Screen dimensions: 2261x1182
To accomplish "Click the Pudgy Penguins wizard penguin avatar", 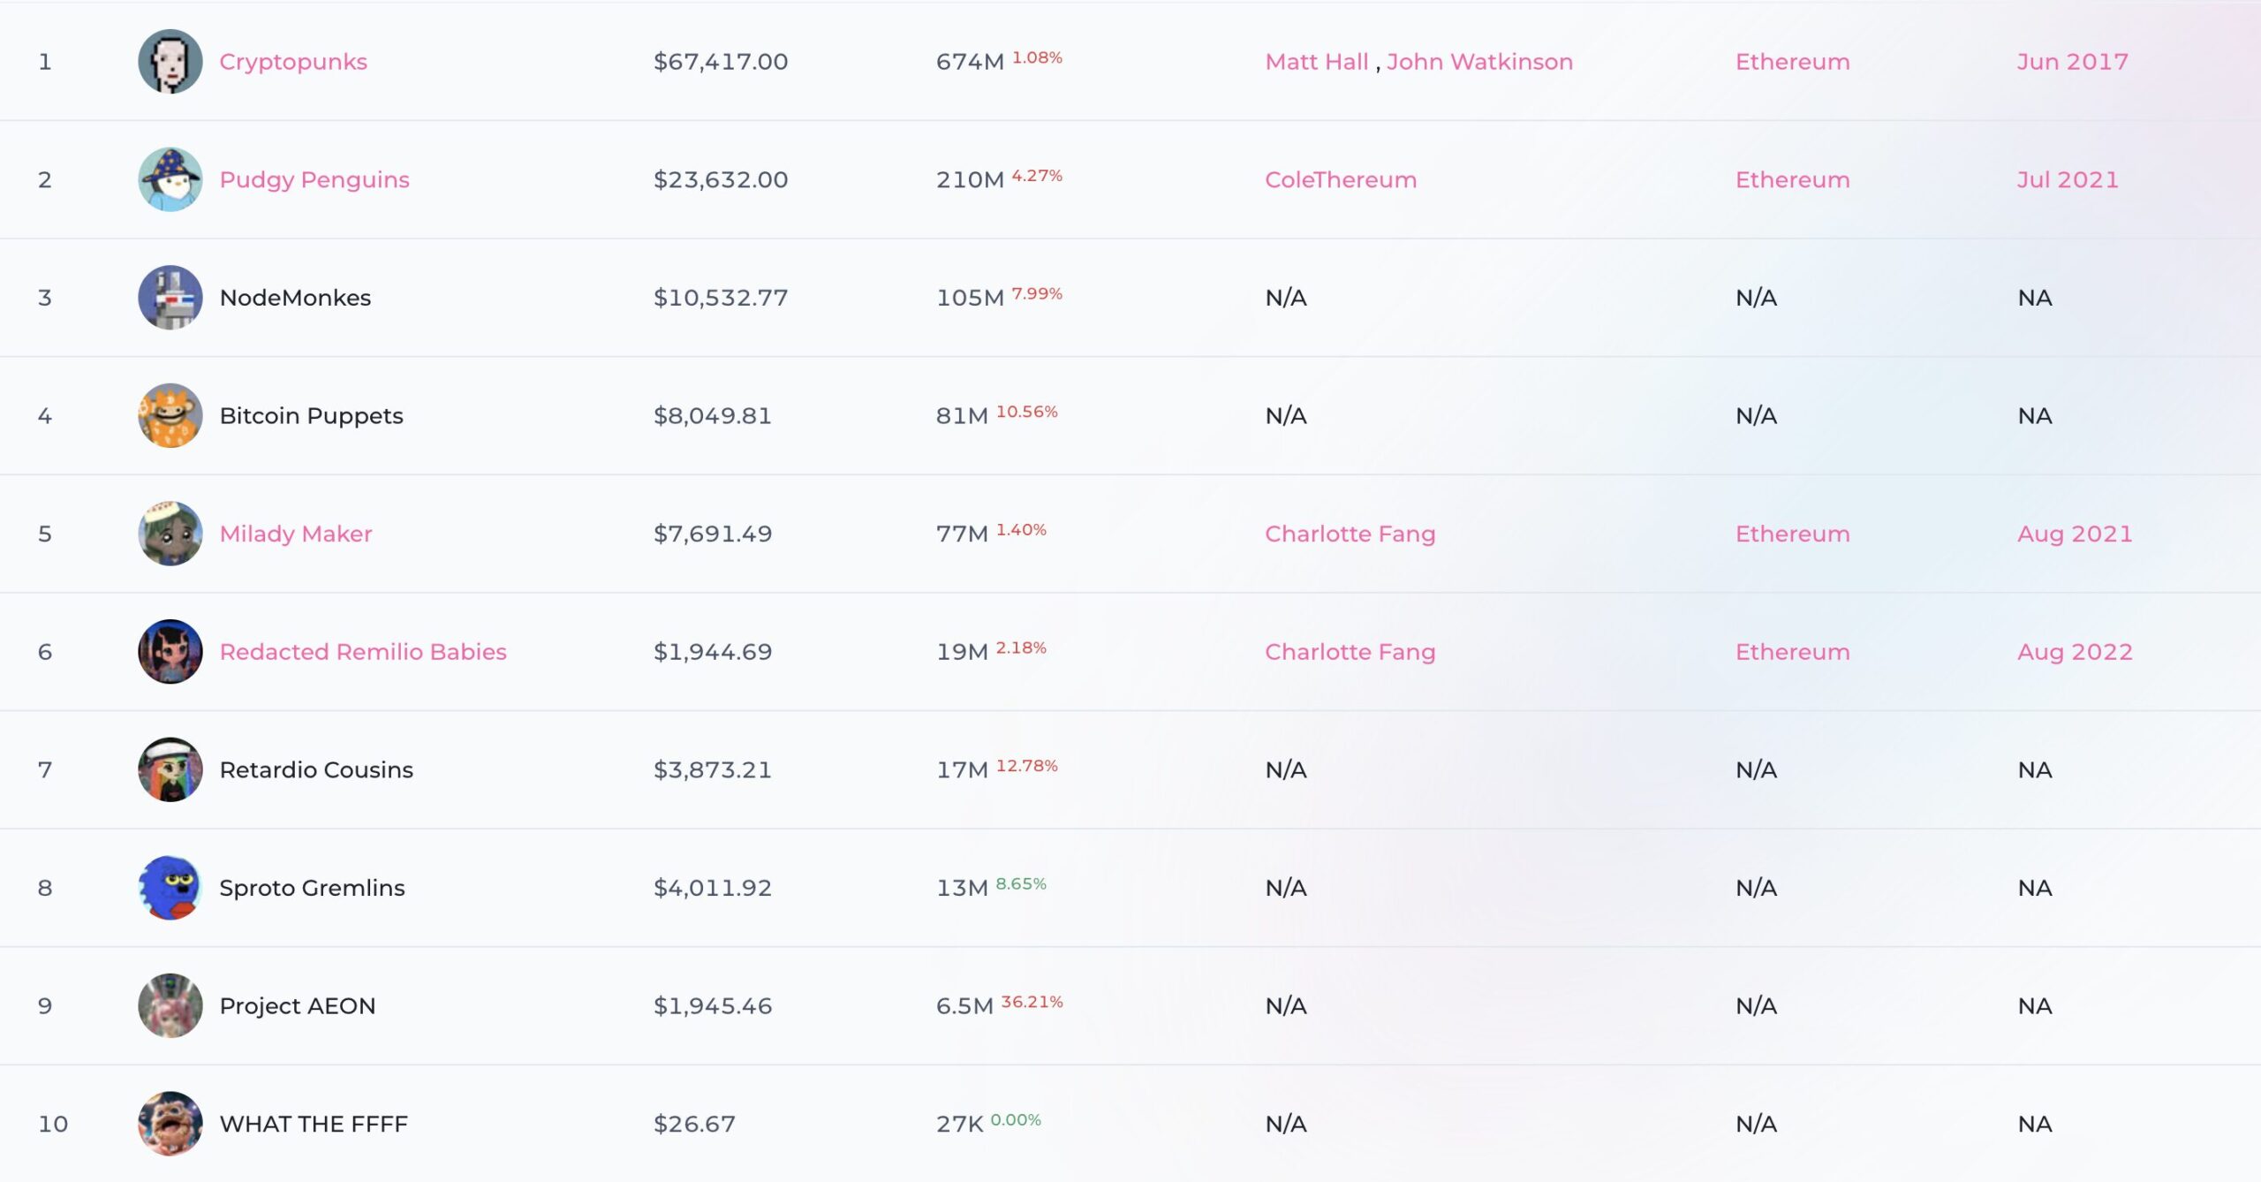I will [x=170, y=179].
